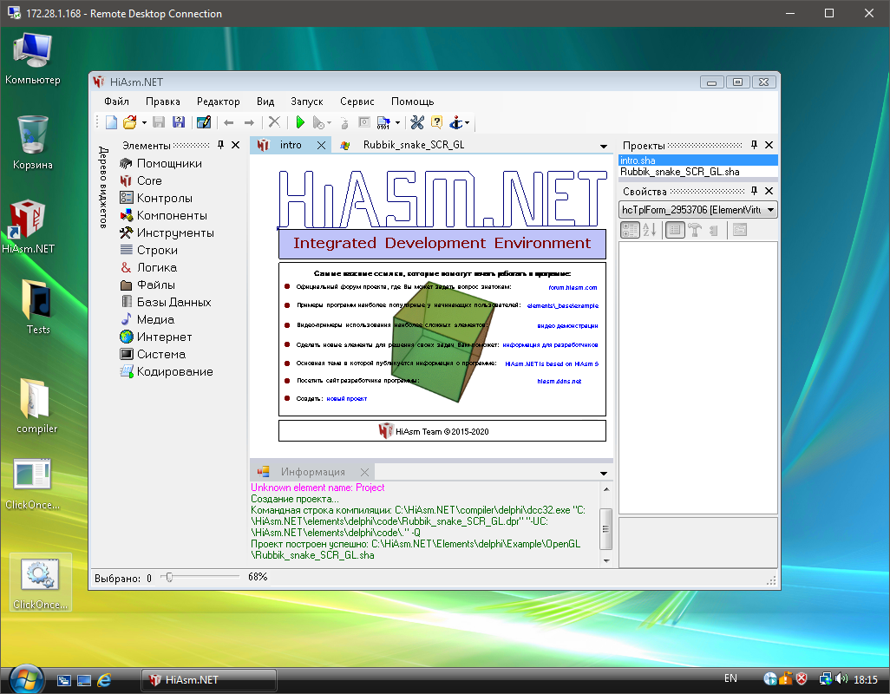Click the New file toolbar icon

[x=111, y=123]
